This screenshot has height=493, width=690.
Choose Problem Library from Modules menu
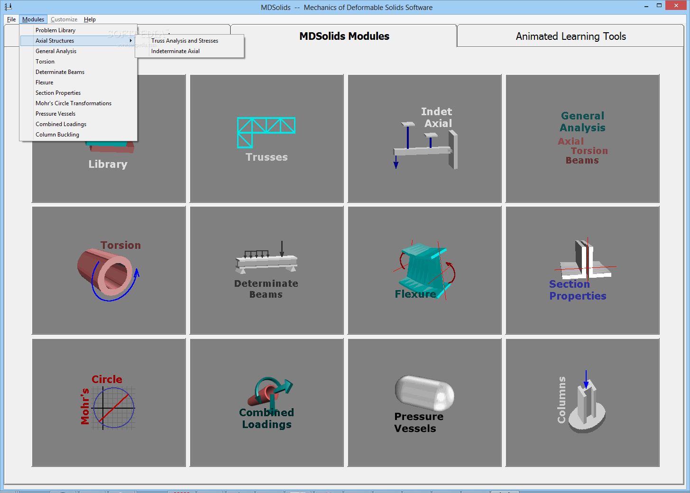coord(78,30)
